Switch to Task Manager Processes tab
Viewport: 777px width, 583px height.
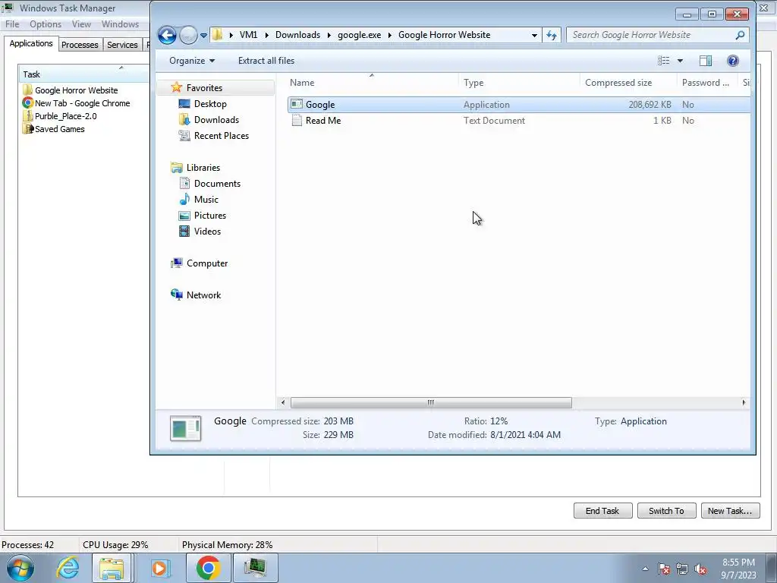coord(80,45)
